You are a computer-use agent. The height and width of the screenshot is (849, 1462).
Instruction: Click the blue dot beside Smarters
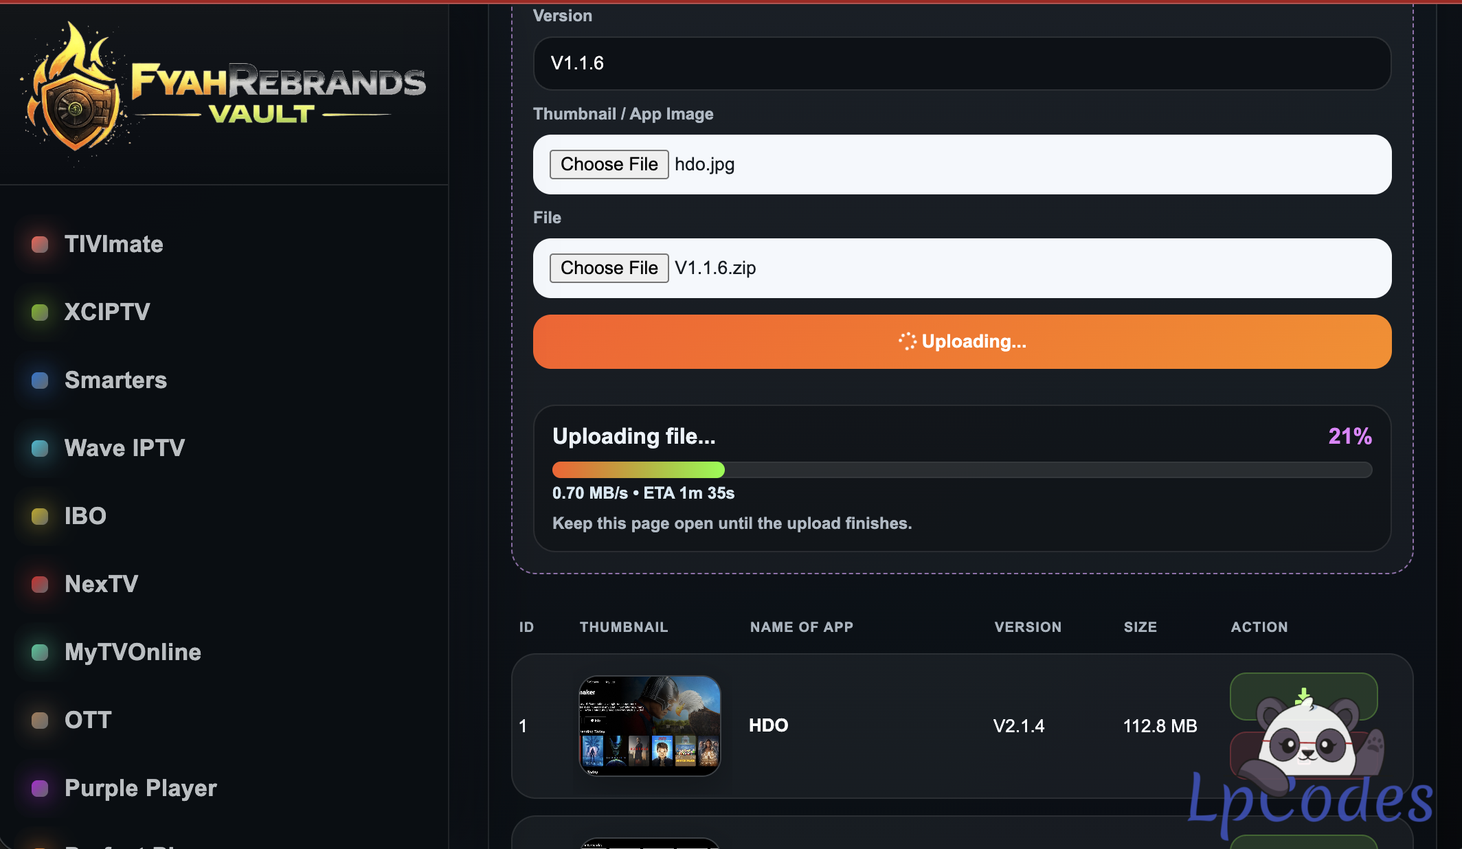(x=40, y=381)
